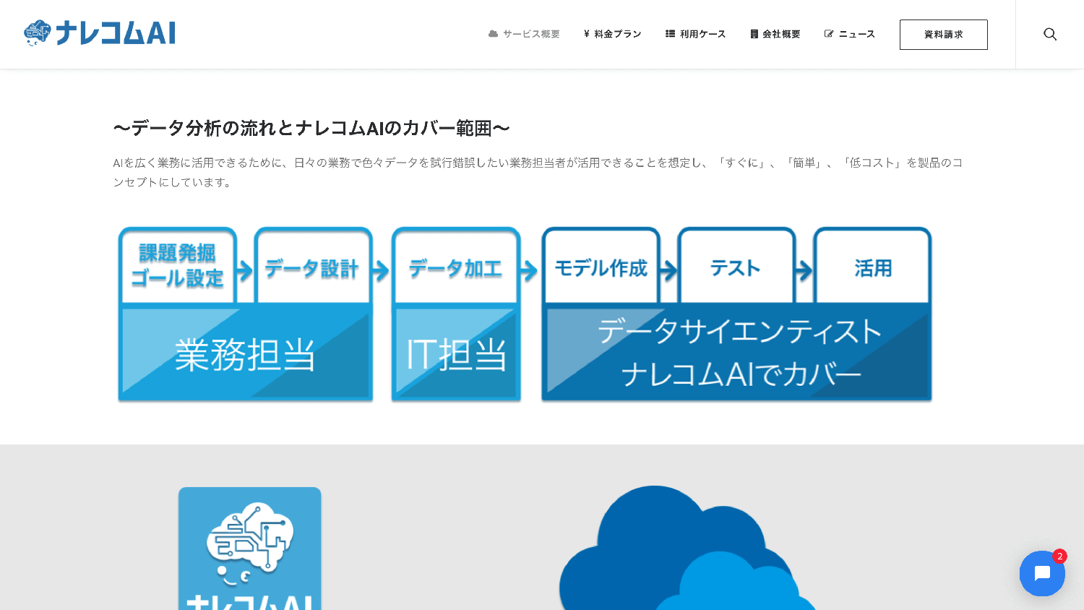
Task: Open the サービス概要 menu item
Action: [x=524, y=34]
